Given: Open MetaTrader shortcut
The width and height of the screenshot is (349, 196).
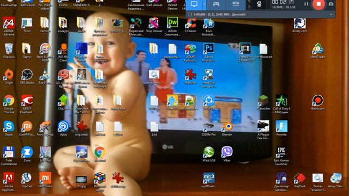Looking at the screenshot, I should pyautogui.click(x=318, y=51).
